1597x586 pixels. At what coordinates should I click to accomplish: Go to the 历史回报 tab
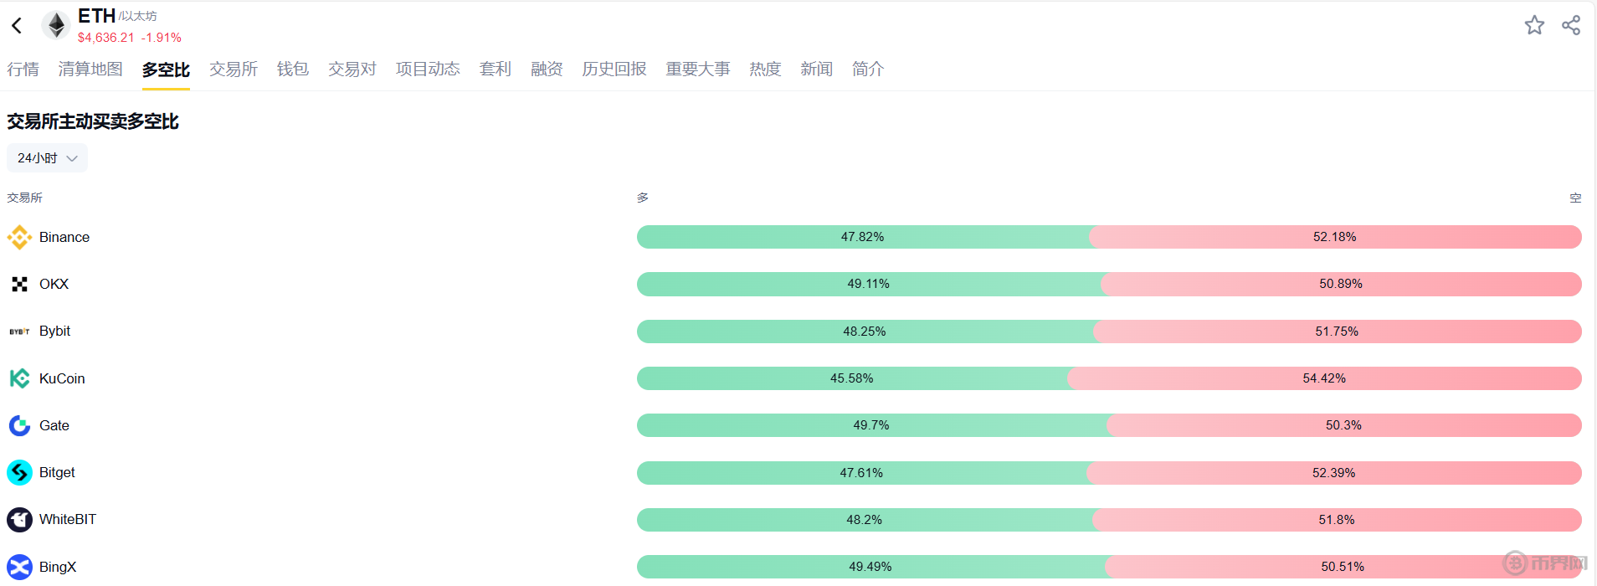[614, 69]
